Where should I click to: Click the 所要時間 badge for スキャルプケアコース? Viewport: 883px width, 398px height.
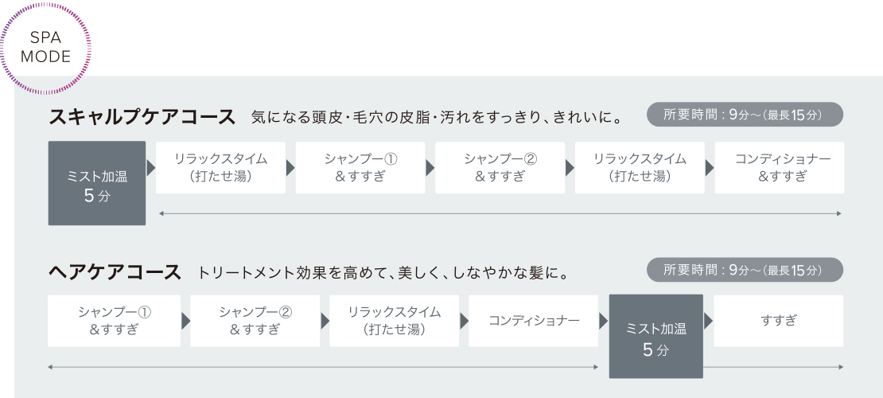(744, 115)
